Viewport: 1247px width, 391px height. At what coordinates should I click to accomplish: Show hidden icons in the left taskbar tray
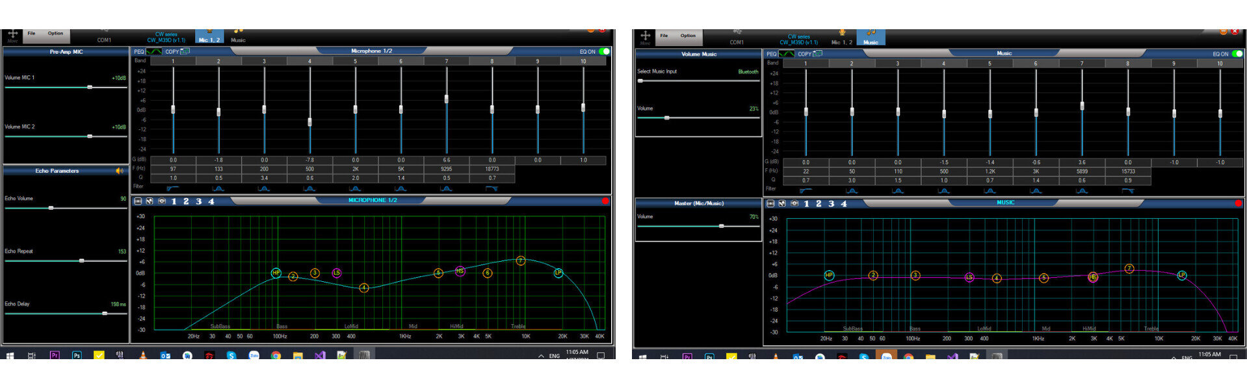pyautogui.click(x=541, y=356)
